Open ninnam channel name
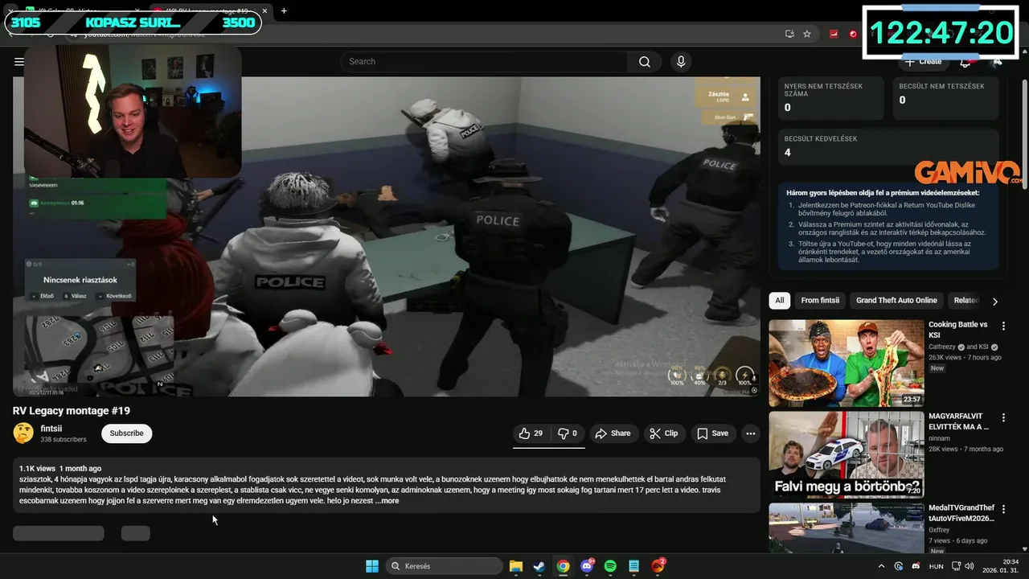1029x579 pixels. click(939, 438)
